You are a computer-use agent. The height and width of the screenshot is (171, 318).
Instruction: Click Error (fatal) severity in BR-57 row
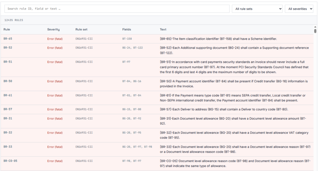coord(55,109)
